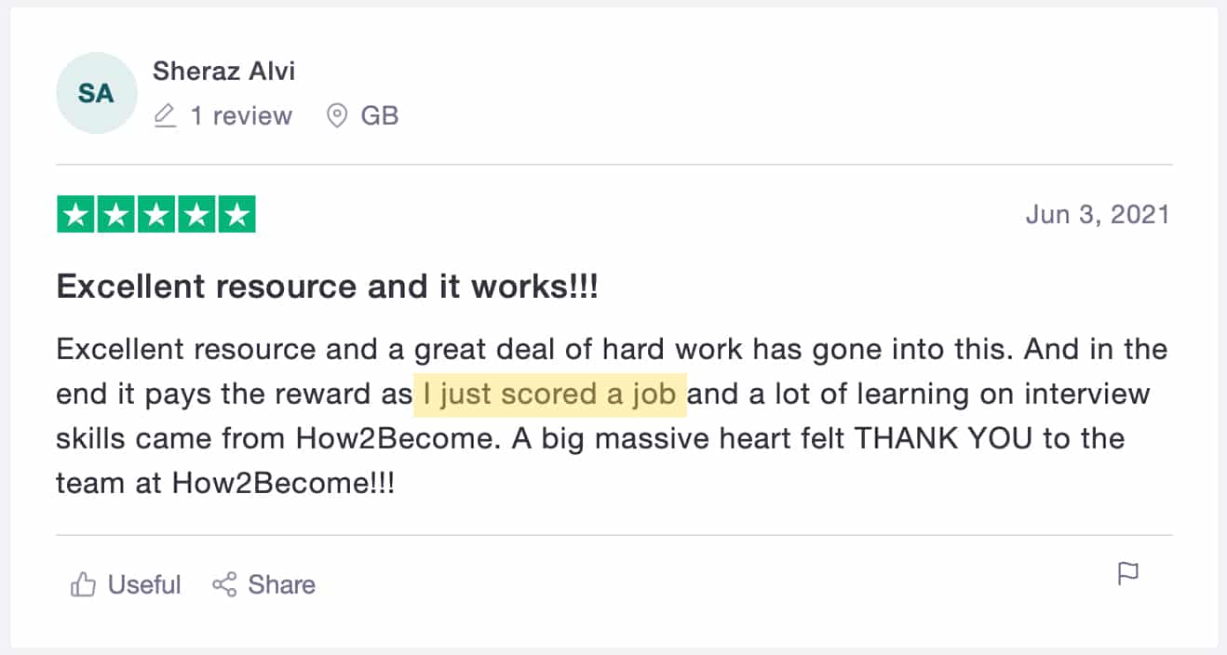Open the "Excellent resource and it works!!!" title

[x=327, y=287]
